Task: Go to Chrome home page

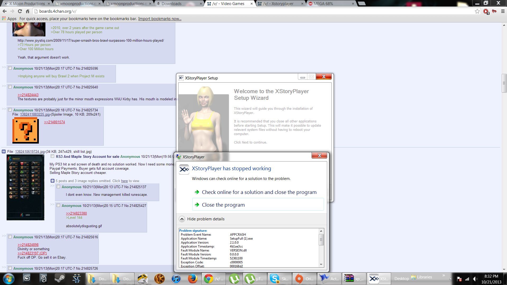Action: pyautogui.click(x=27, y=11)
